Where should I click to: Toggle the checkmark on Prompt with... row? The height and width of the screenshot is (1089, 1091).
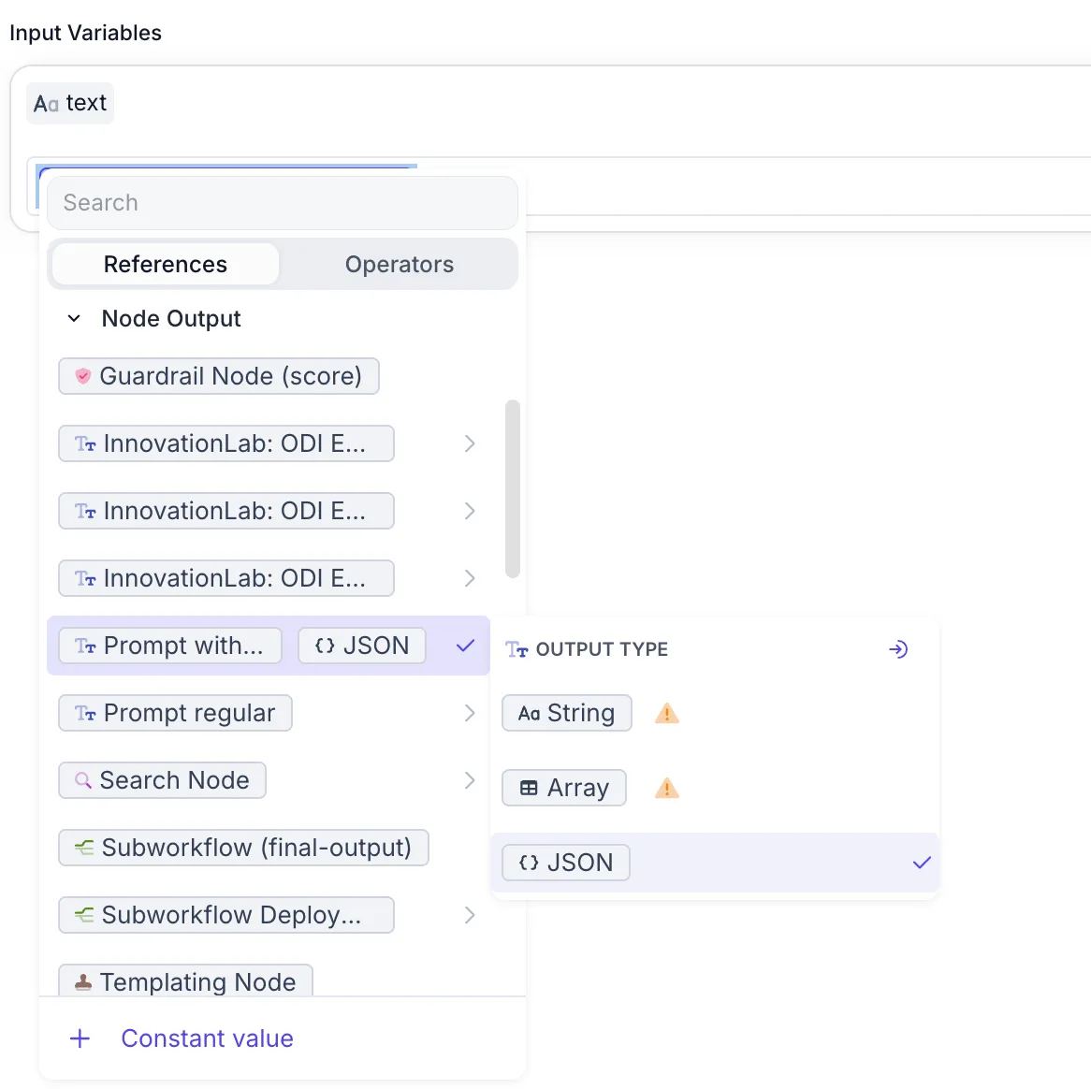(465, 646)
